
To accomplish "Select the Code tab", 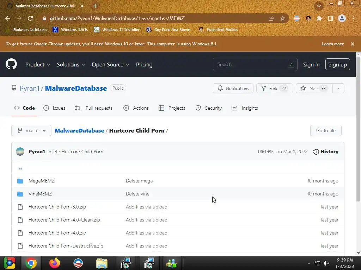I will (x=24, y=108).
